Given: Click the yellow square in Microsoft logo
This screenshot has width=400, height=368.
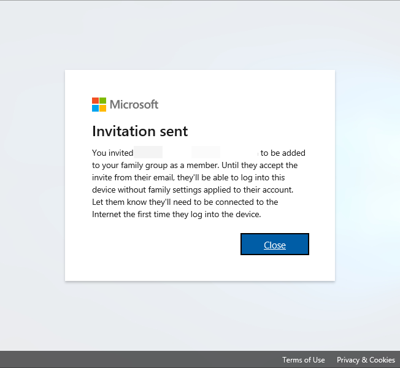Looking at the screenshot, I should tap(103, 109).
